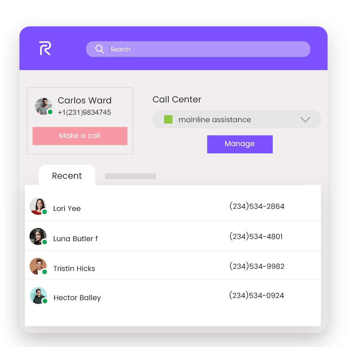Expand the Call Center dropdown chevron
The image size is (347, 347).
305,119
